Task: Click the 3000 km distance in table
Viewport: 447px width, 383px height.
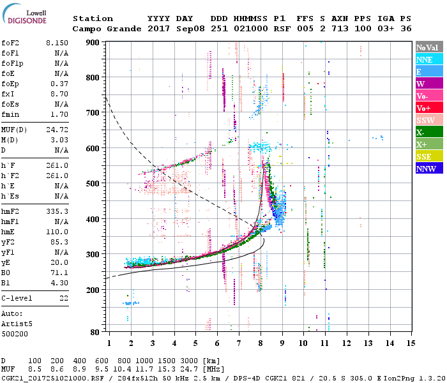Action: (189, 361)
